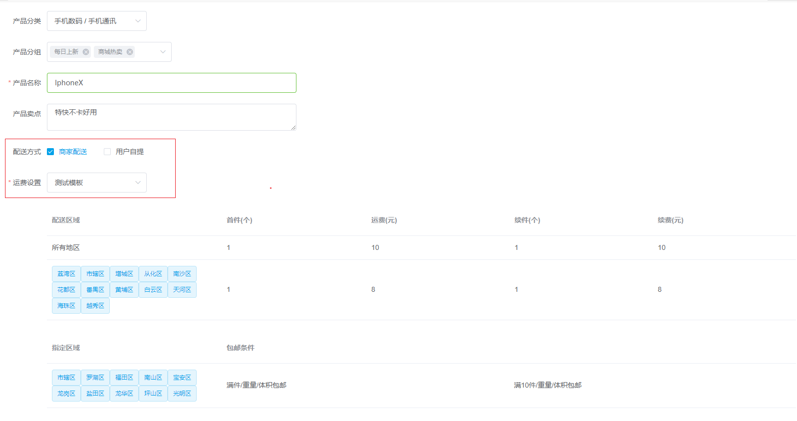Open the 产品分类 category dropdown
This screenshot has height=421, width=797.
(96, 21)
